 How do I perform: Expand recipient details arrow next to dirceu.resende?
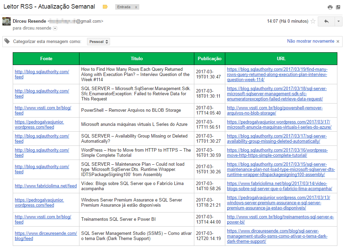click(x=55, y=28)
